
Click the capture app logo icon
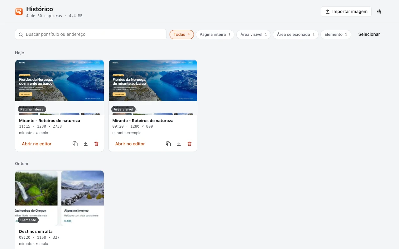click(19, 12)
